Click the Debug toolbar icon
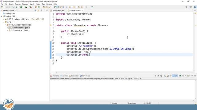The width and height of the screenshot is (197, 110). (16, 7)
